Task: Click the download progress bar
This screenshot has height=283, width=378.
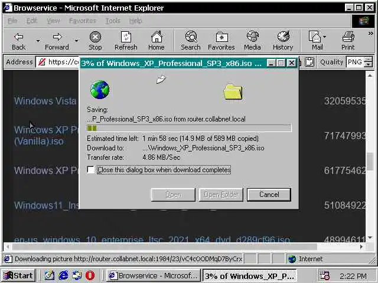Action: point(189,128)
